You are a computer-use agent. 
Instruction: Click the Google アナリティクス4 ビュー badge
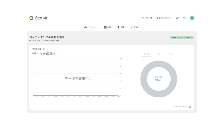[x=182, y=38]
